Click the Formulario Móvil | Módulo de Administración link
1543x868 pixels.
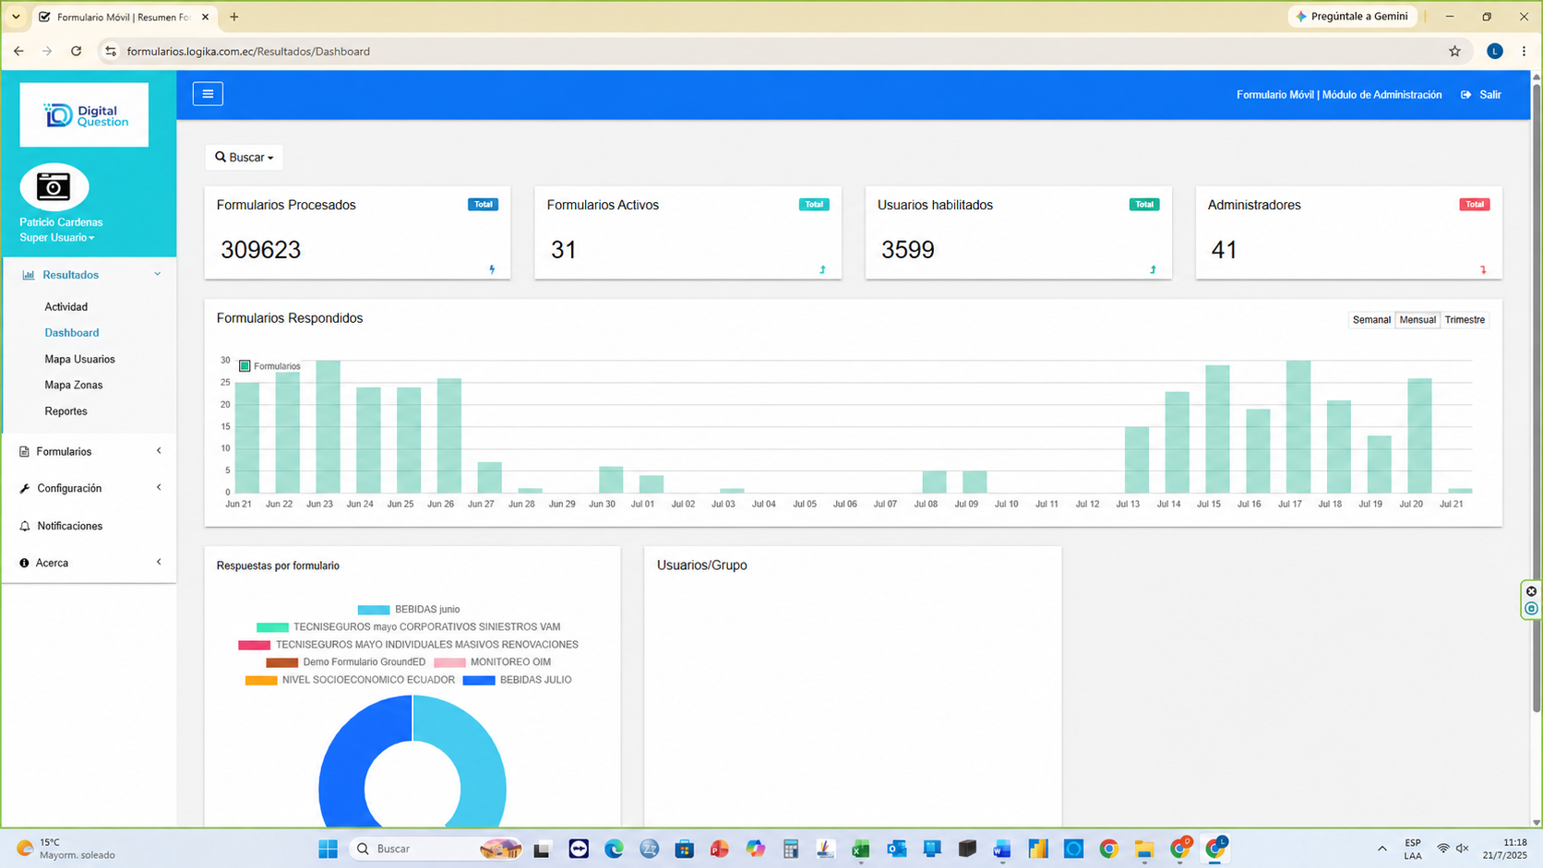[x=1339, y=95]
